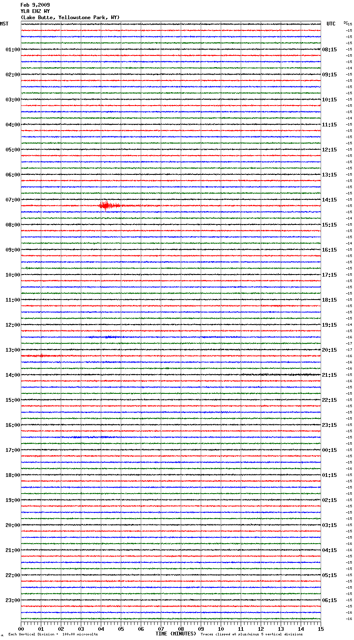This screenshot has width=354, height=640.
Task: Click the 20:00 MST time label
Action: coord(13,525)
